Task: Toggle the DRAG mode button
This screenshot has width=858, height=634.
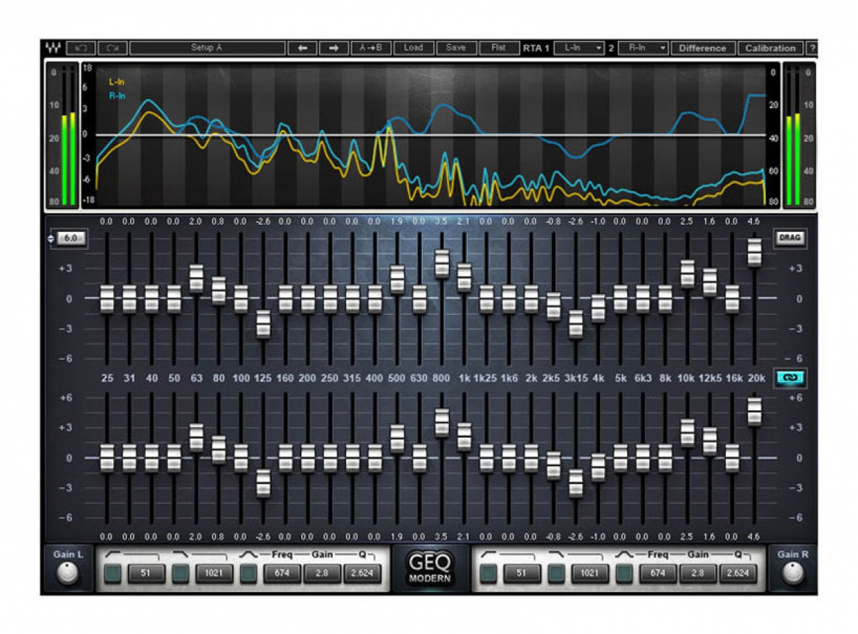Action: point(790,238)
